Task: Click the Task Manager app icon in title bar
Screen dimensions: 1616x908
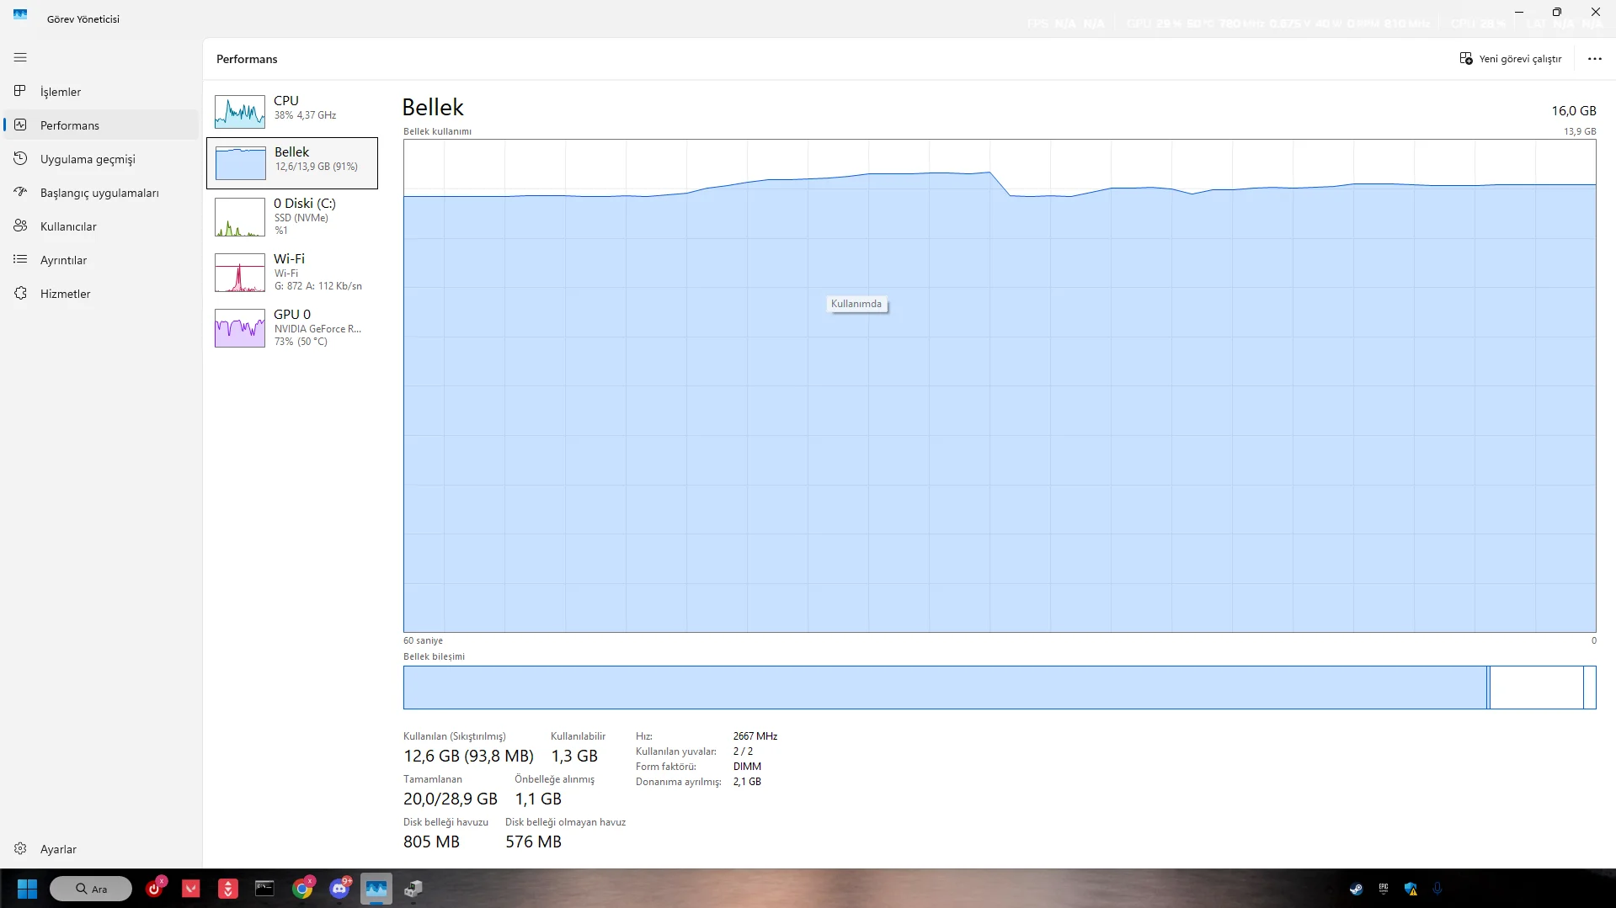Action: (20, 15)
